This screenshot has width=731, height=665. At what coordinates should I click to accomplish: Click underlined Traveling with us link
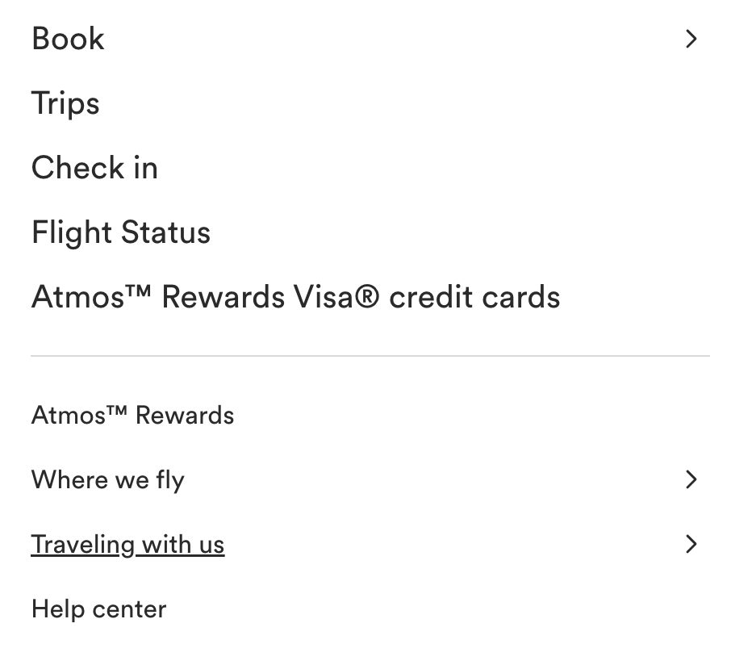point(127,545)
